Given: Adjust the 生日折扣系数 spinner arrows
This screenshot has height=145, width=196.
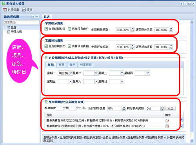Looking at the screenshot, I should 132,47.
